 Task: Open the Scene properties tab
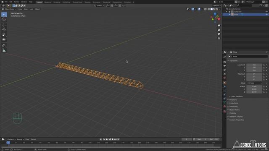point(224,74)
